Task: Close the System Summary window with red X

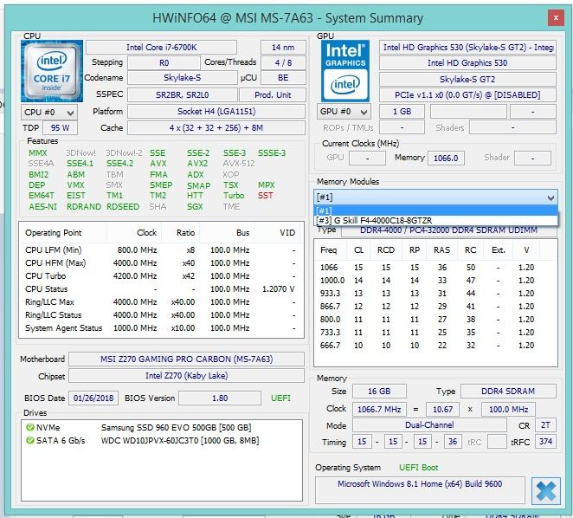Action: (x=556, y=17)
